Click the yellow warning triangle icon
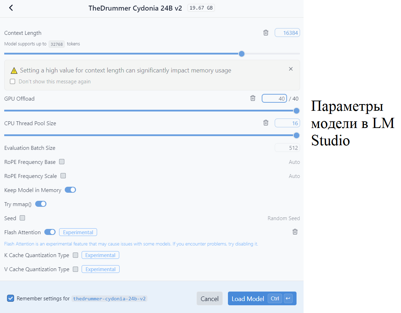Viewport: 401px width, 313px height. pos(14,71)
